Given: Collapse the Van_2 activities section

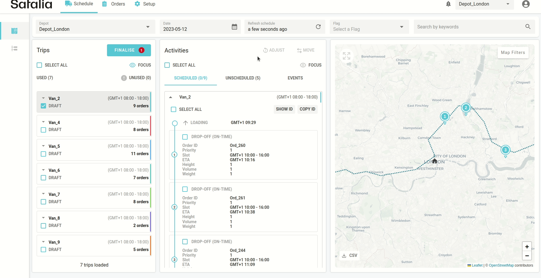Looking at the screenshot, I should pos(171,97).
